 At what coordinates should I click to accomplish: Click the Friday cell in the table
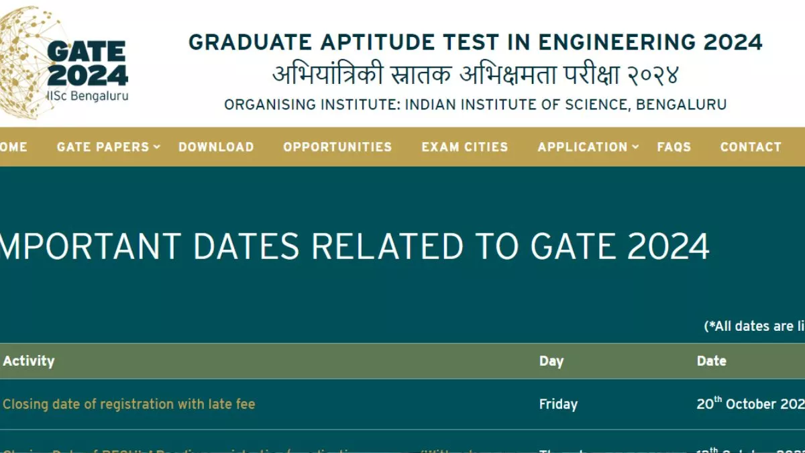(558, 404)
